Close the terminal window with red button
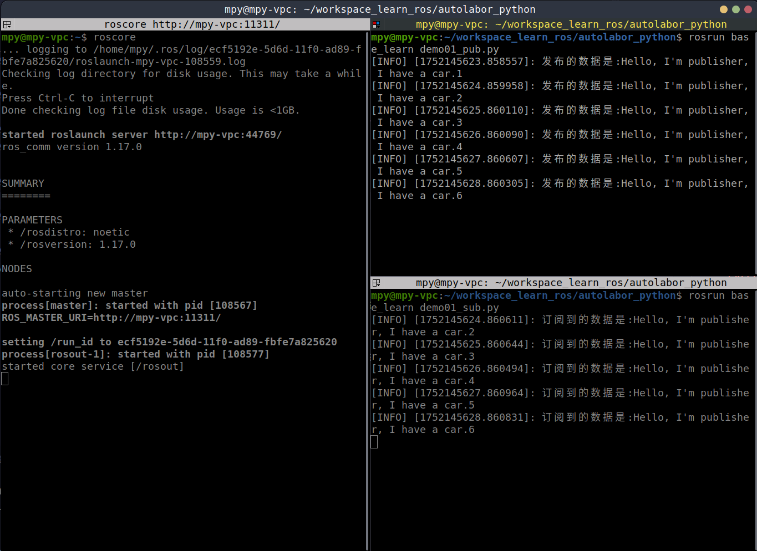Image resolution: width=757 pixels, height=551 pixels. pos(748,9)
